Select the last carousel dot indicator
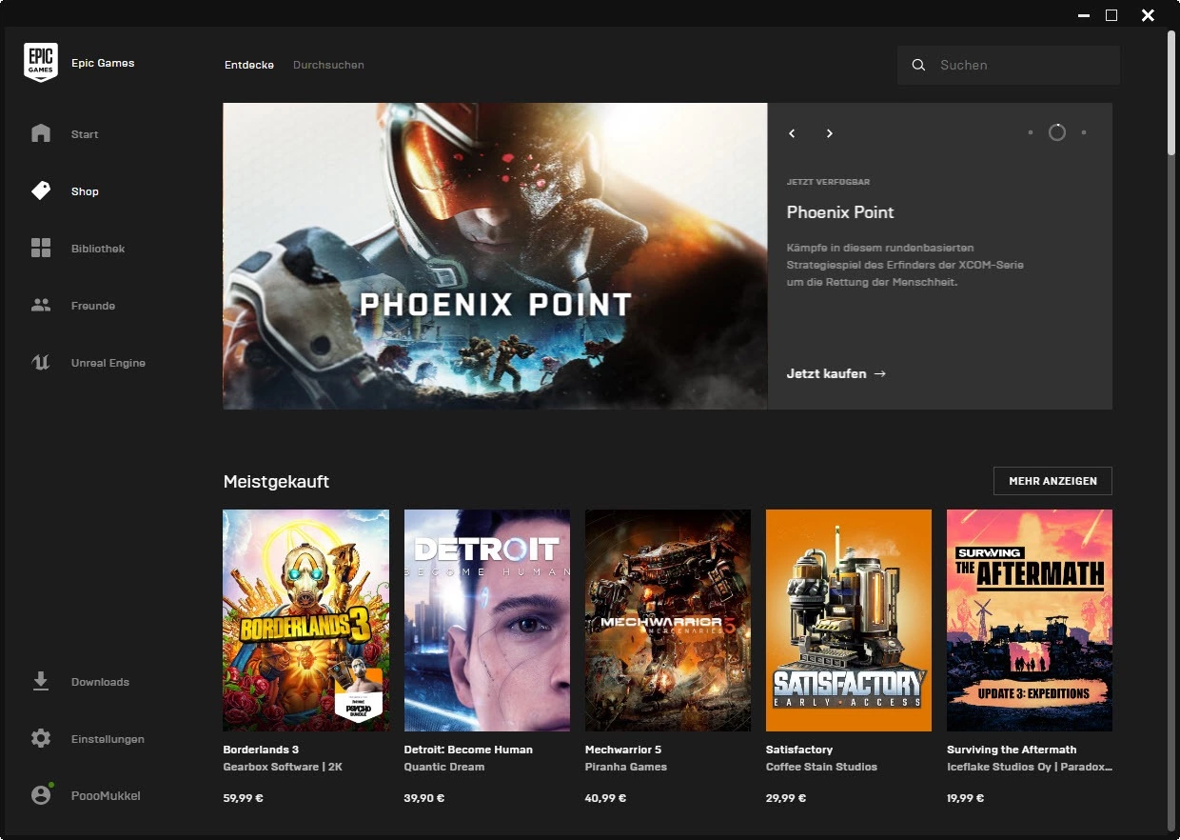This screenshot has height=840, width=1180. pos(1084,132)
